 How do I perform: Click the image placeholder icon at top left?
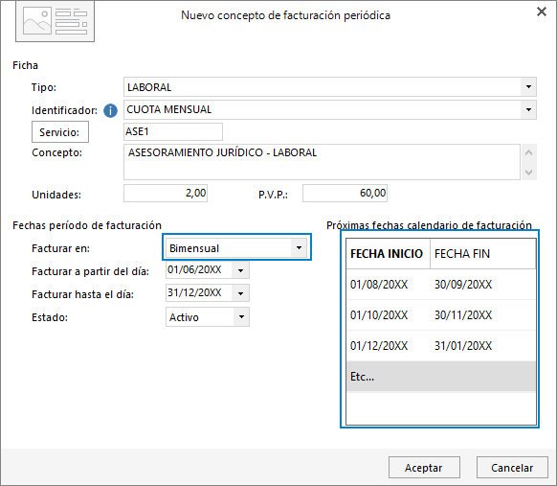[x=56, y=22]
